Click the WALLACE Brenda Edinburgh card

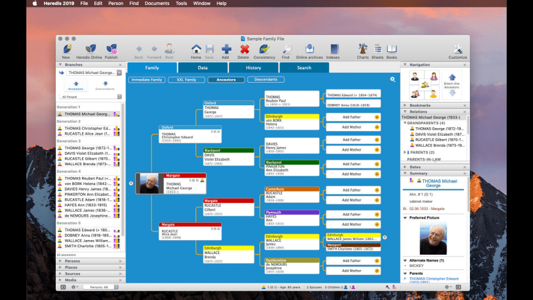229,255
